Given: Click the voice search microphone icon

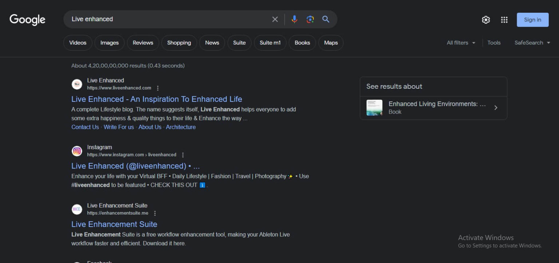Looking at the screenshot, I should [x=294, y=19].
